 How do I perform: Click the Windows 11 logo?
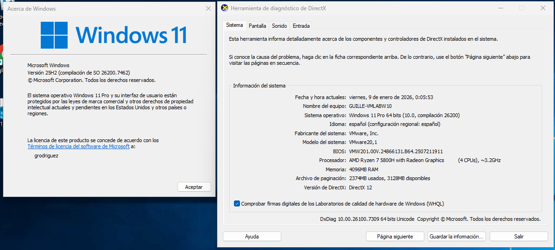click(54, 35)
